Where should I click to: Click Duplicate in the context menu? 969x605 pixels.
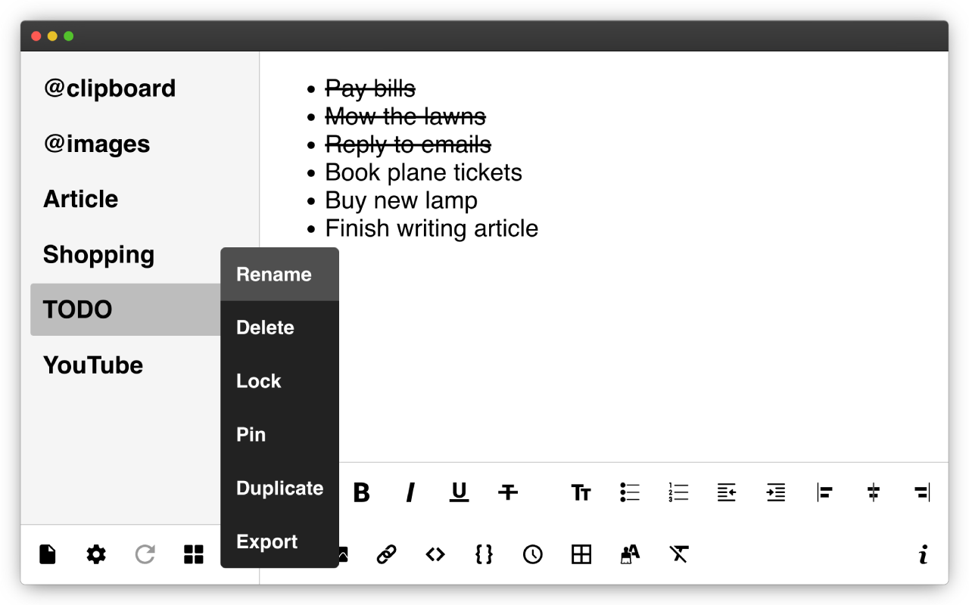pos(279,489)
